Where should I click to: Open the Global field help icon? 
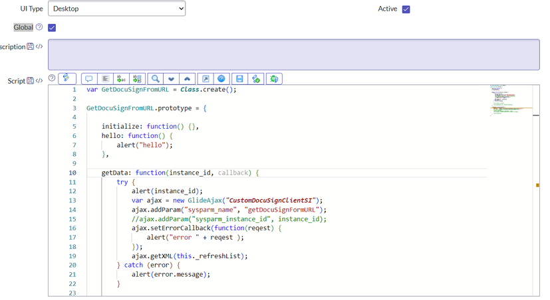pyautogui.click(x=39, y=27)
